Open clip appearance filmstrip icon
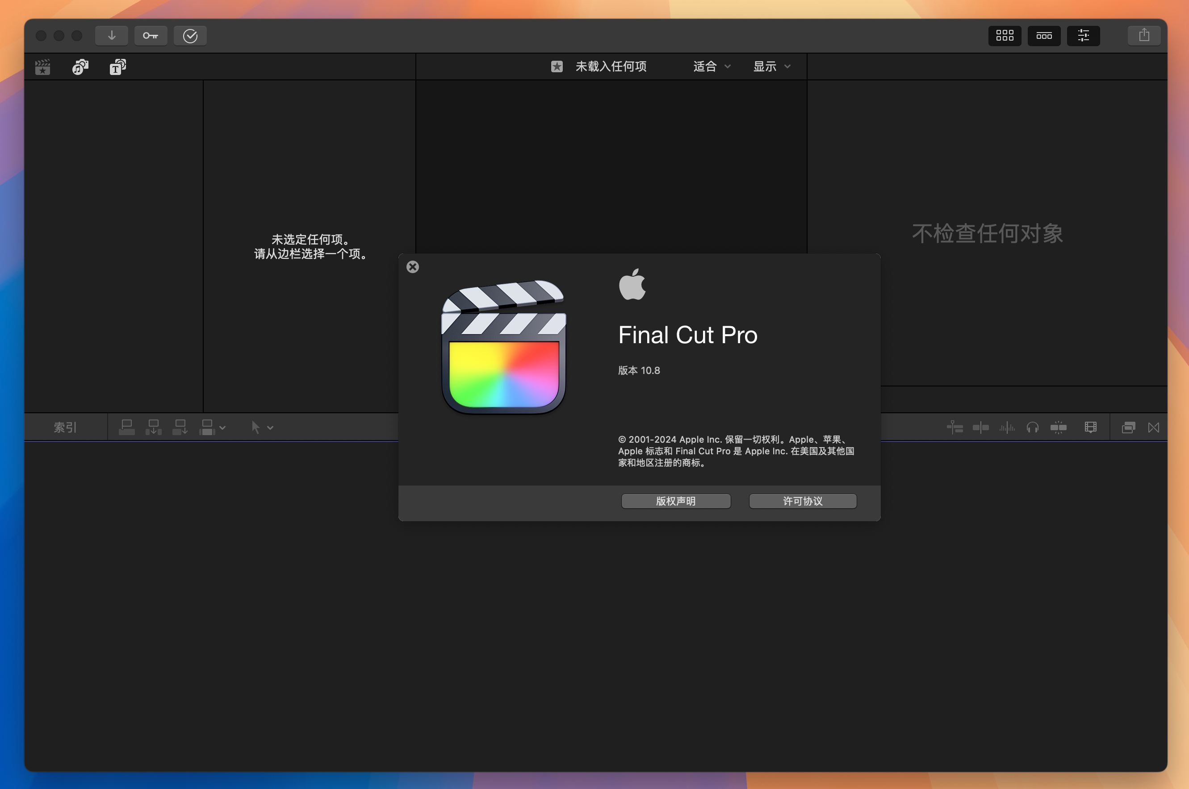This screenshot has height=789, width=1189. coord(1090,428)
